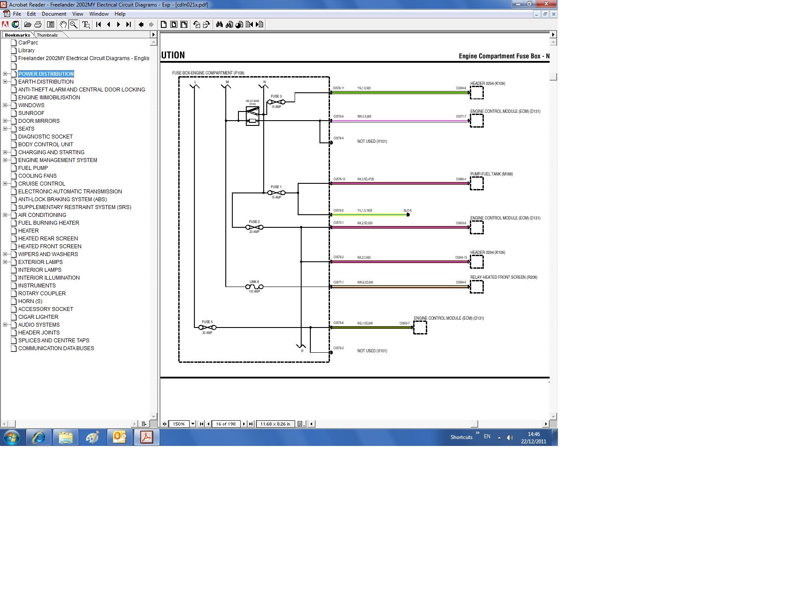Click the Go to previous view arrow
The image size is (802, 601).
141,24
